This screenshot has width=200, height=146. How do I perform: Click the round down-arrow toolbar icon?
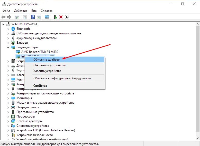67,17
